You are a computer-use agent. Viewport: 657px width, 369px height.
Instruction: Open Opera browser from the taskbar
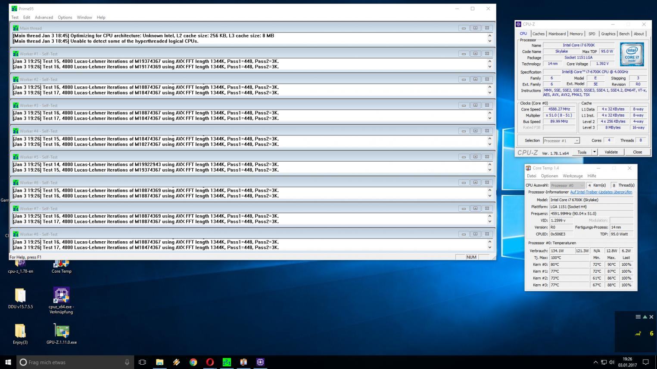[x=210, y=362]
